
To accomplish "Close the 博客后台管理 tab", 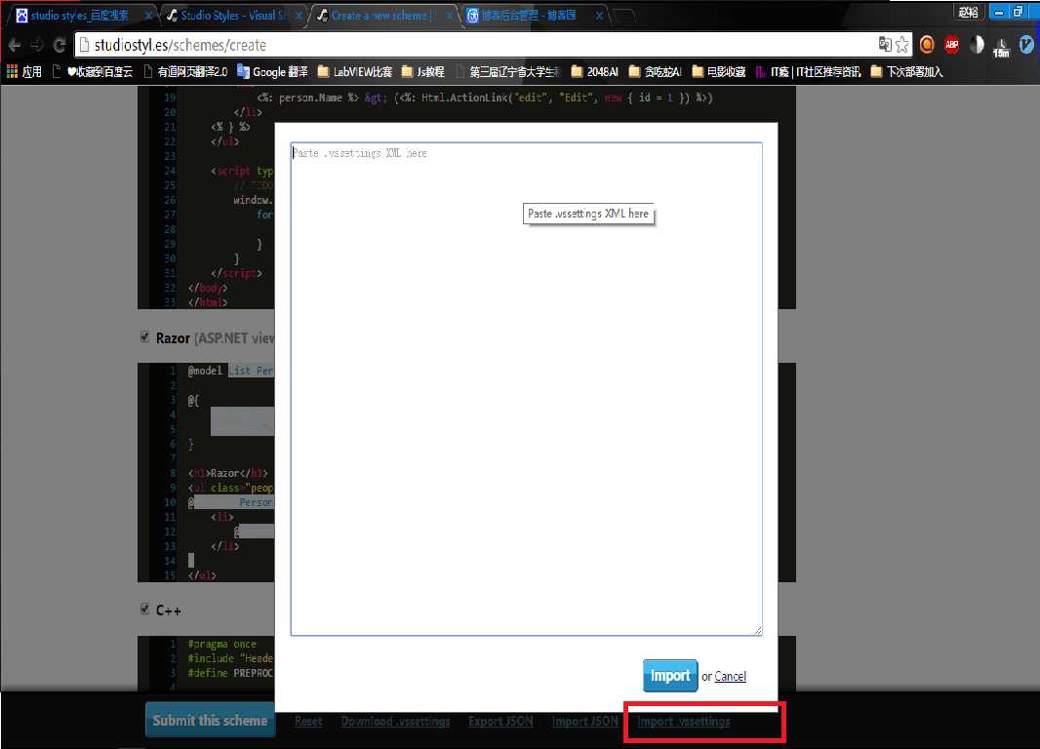I will (x=600, y=16).
